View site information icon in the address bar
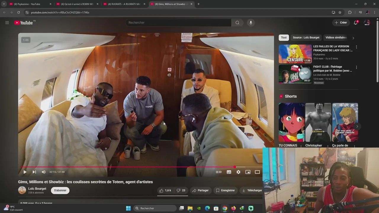The image size is (379, 213). tap(27, 12)
